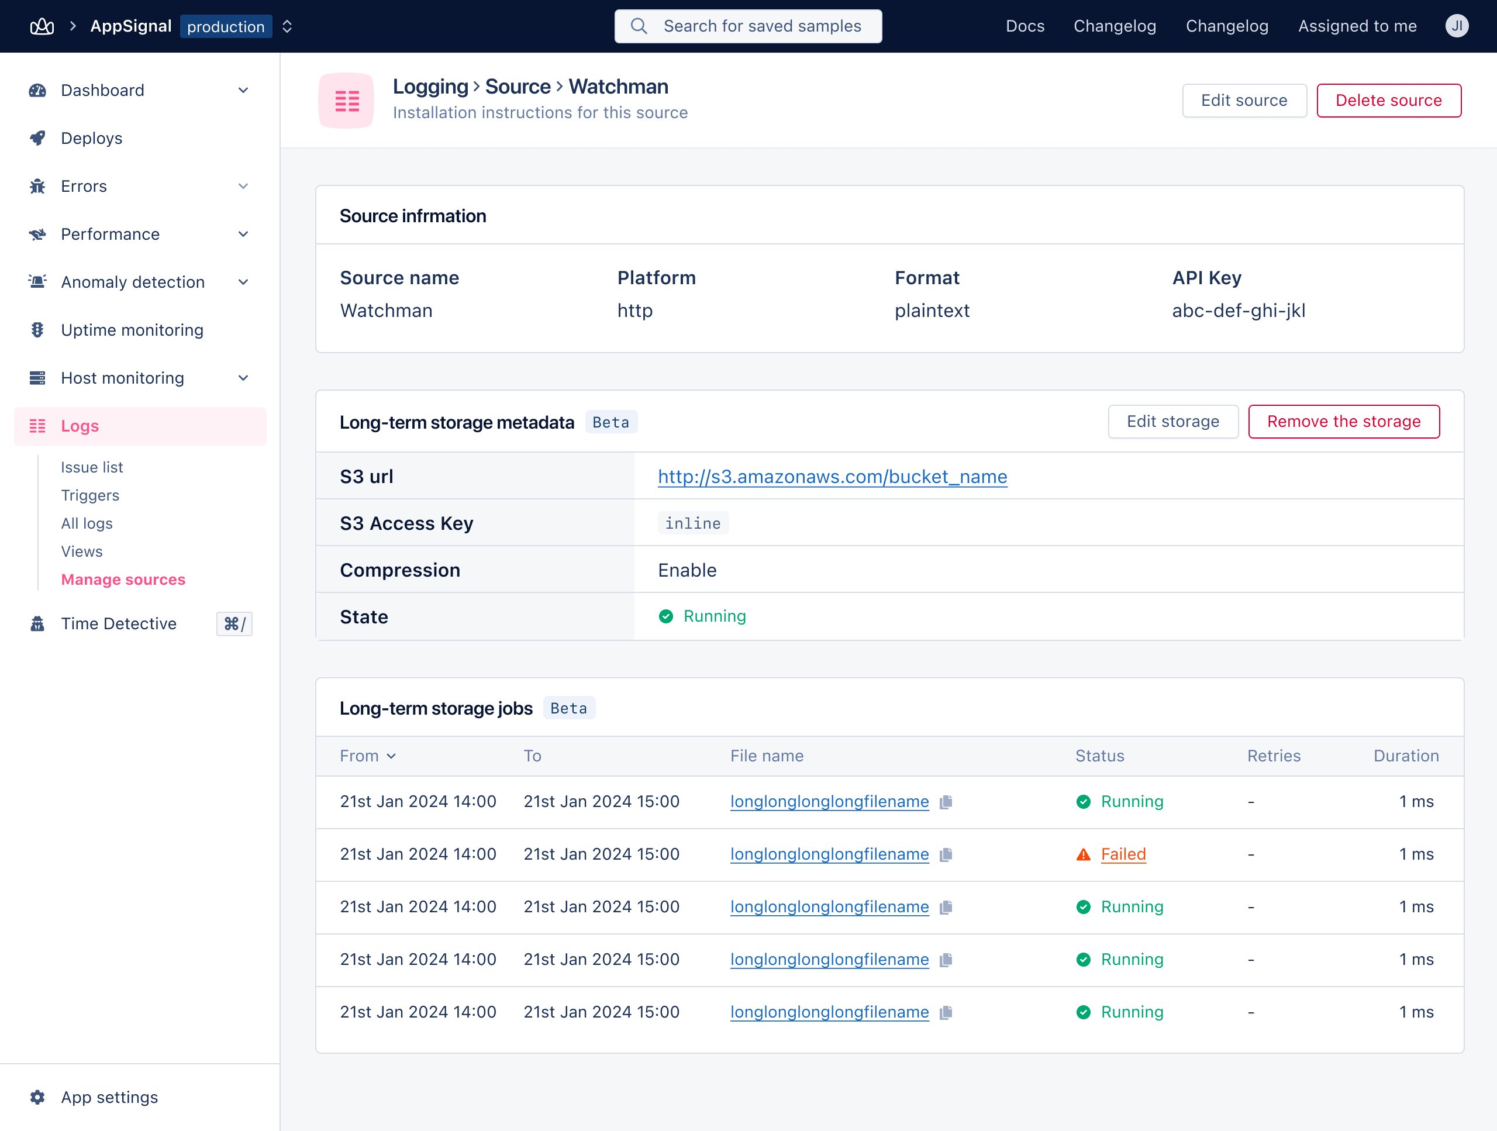The image size is (1497, 1131).
Task: Open the Issue list submenu item
Action: point(92,467)
